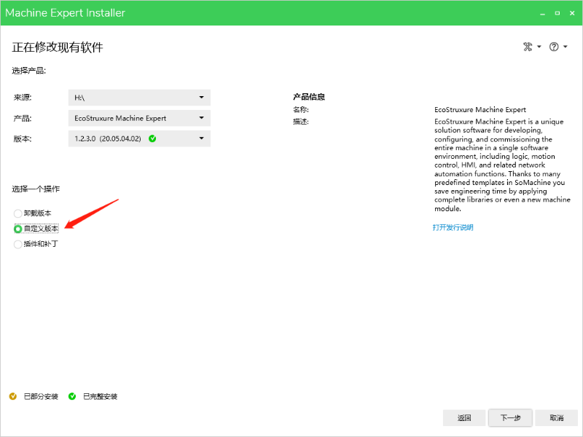The height and width of the screenshot is (437, 583).
Task: Click the 正在修改现有软件 heading text
Action: [x=58, y=47]
